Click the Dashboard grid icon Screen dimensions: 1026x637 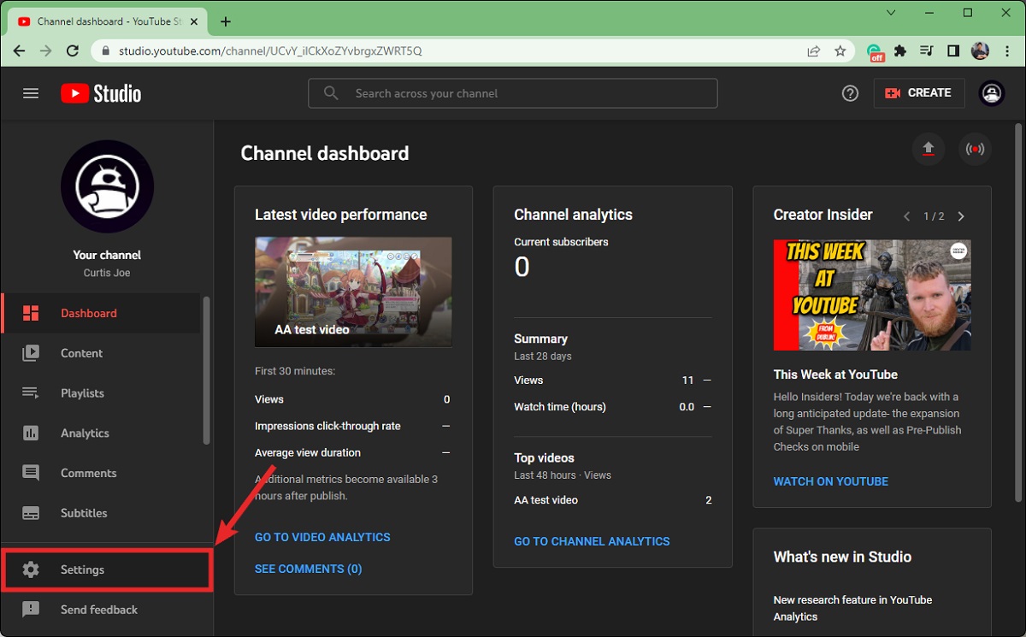click(31, 313)
